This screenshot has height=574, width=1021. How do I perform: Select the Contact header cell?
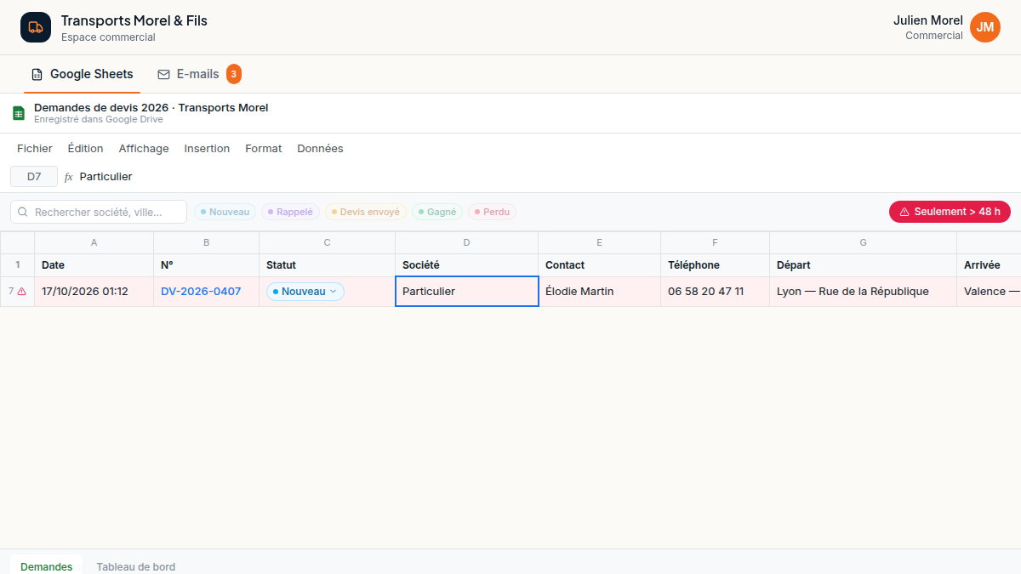(600, 265)
